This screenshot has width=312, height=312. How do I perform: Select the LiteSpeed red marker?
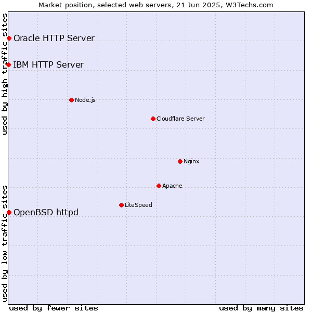click(121, 205)
